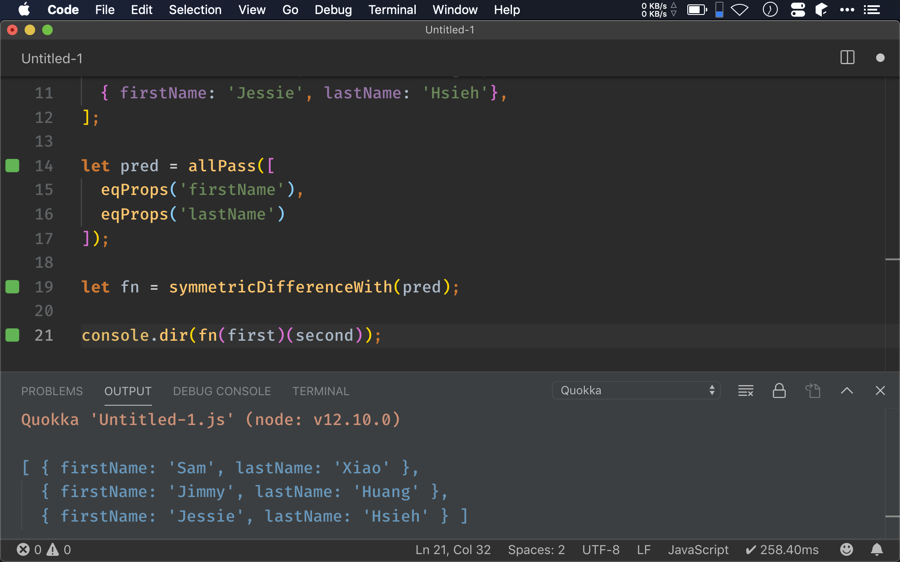Open notifications with the bell icon
The height and width of the screenshot is (562, 900).
point(877,549)
